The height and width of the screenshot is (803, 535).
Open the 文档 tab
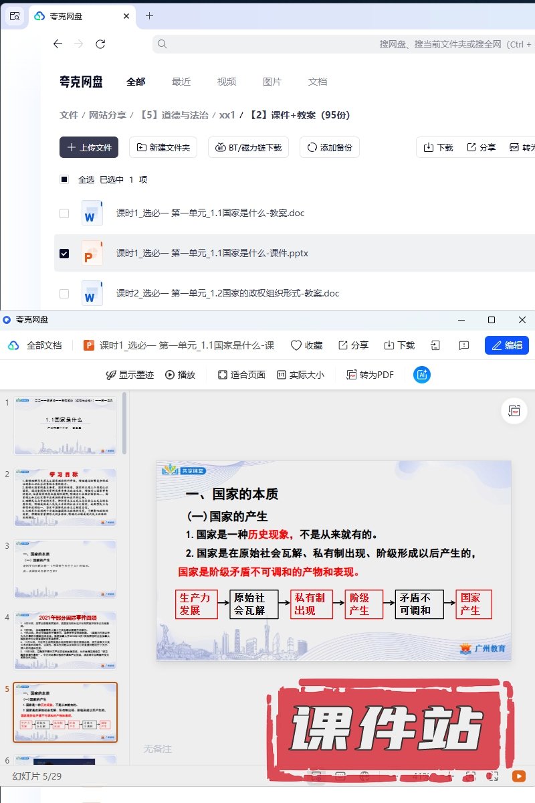[x=318, y=82]
